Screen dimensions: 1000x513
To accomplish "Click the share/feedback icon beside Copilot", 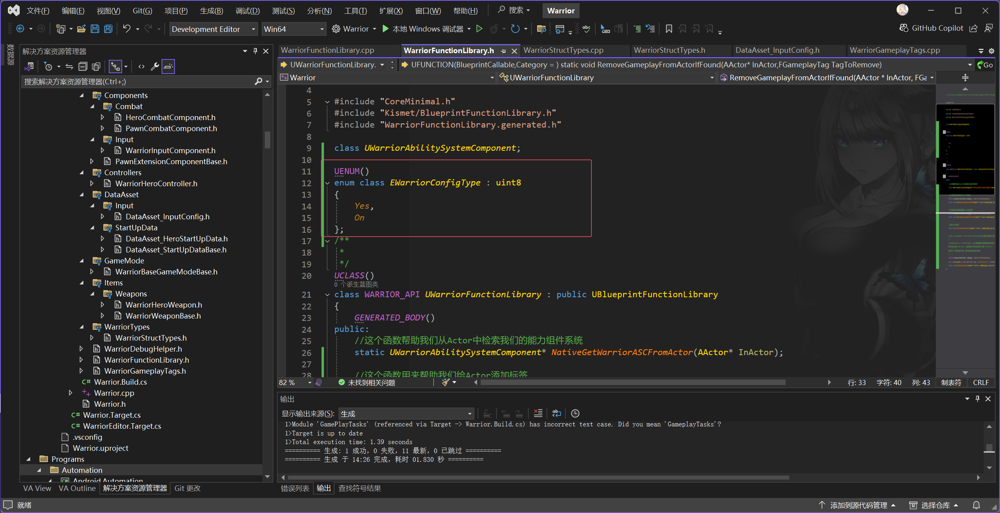I will [x=973, y=28].
